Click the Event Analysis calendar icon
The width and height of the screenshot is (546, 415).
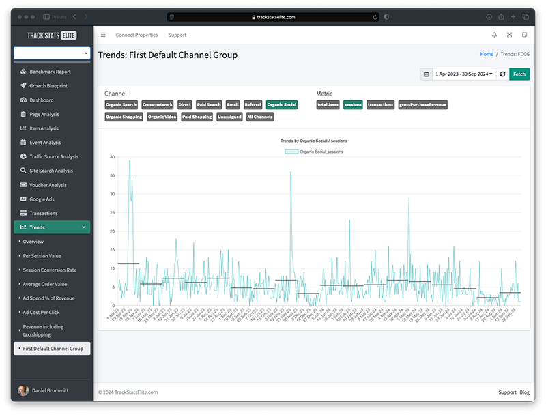23,143
